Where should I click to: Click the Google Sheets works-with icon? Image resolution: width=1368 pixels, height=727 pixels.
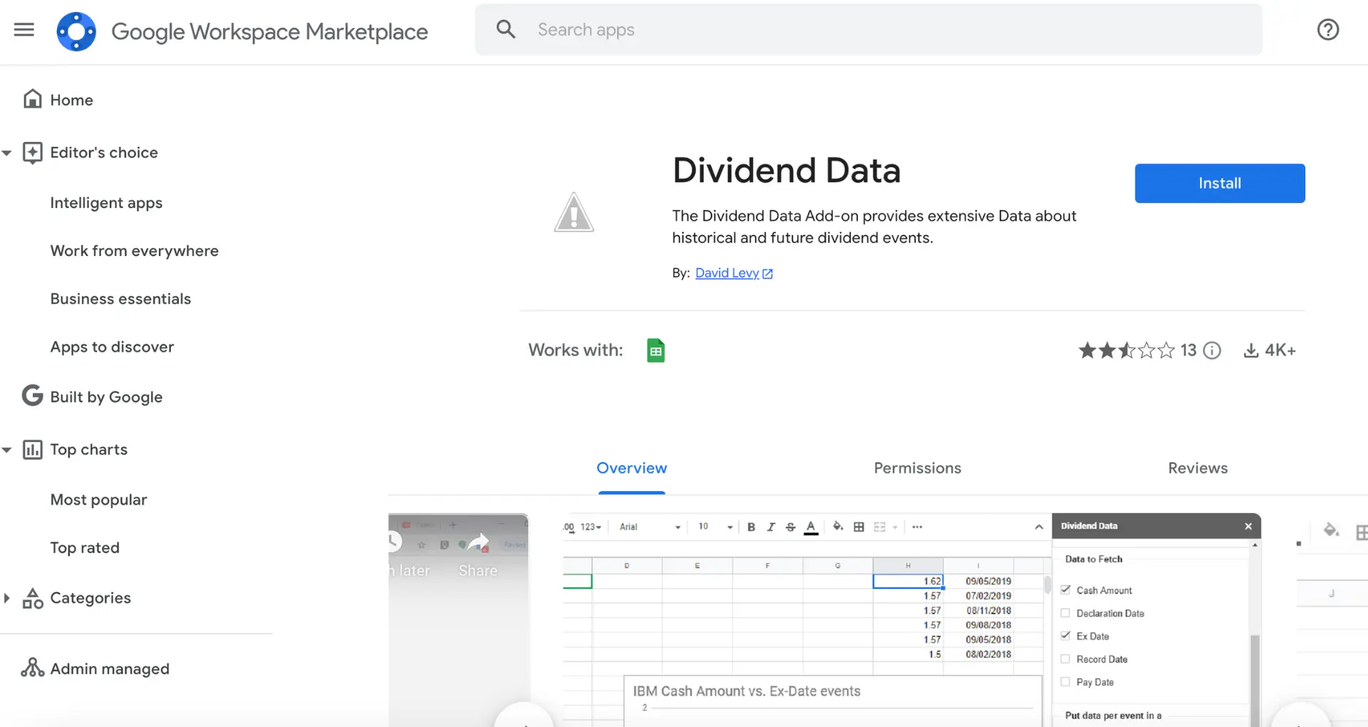tap(655, 350)
